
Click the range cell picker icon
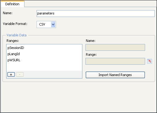tap(150, 61)
